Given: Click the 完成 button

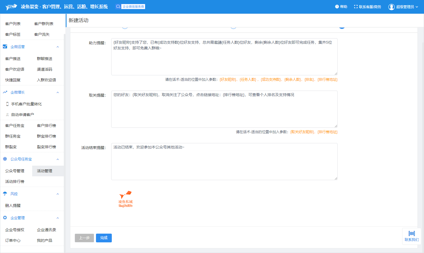Looking at the screenshot, I should pos(104,238).
